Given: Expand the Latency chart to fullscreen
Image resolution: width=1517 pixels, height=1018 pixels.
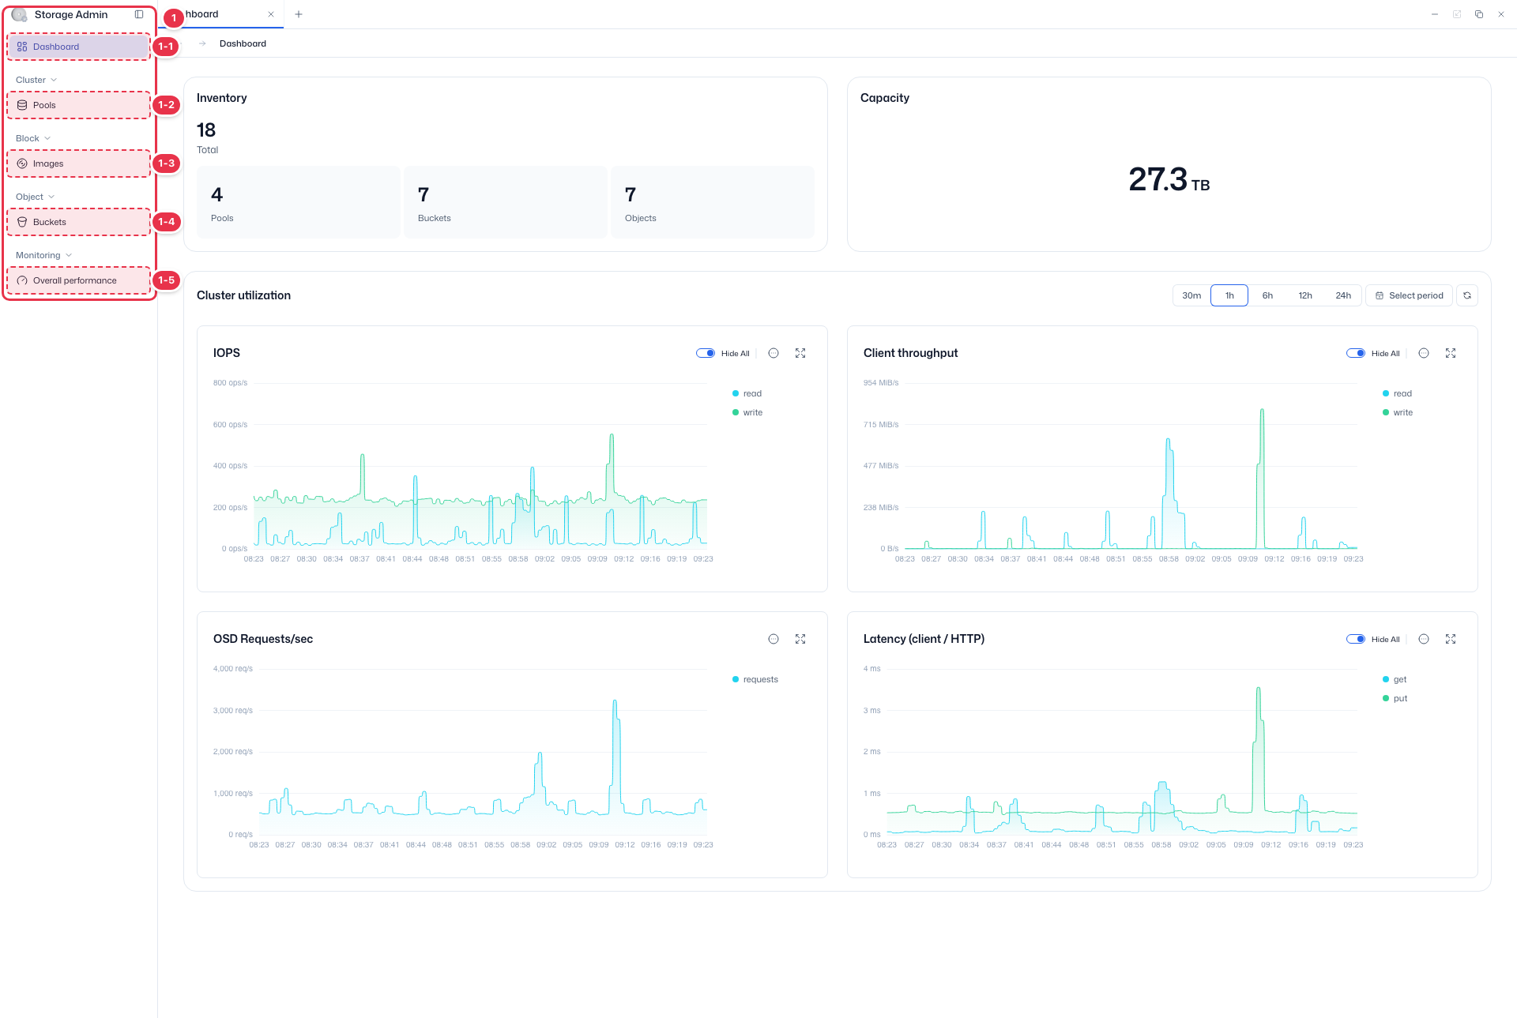Looking at the screenshot, I should coord(1451,639).
